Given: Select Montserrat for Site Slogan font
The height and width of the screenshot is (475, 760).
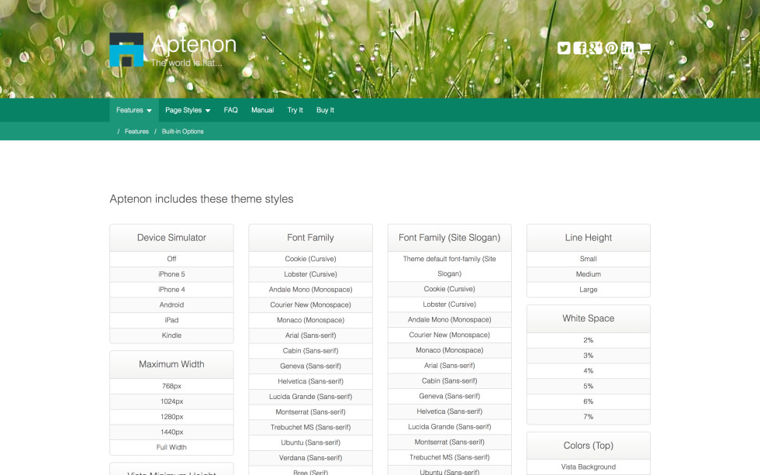Looking at the screenshot, I should coord(449,442).
